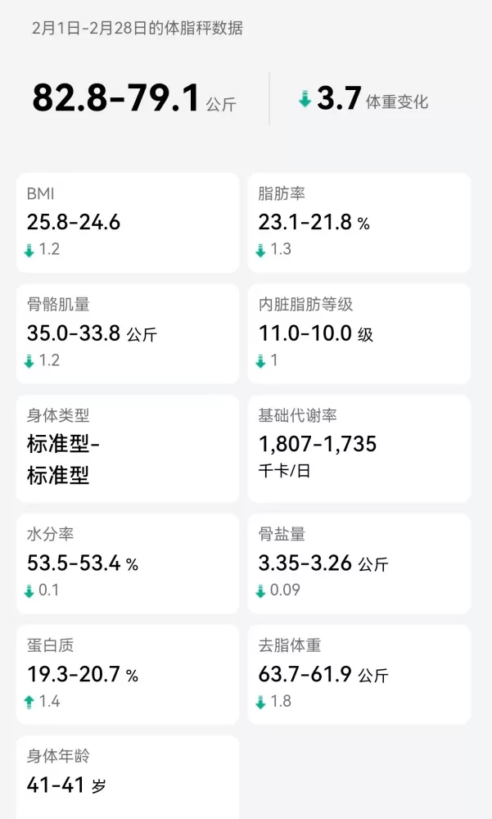The image size is (492, 819).
Task: Open the 脂肪率 body fat card
Action: click(359, 222)
